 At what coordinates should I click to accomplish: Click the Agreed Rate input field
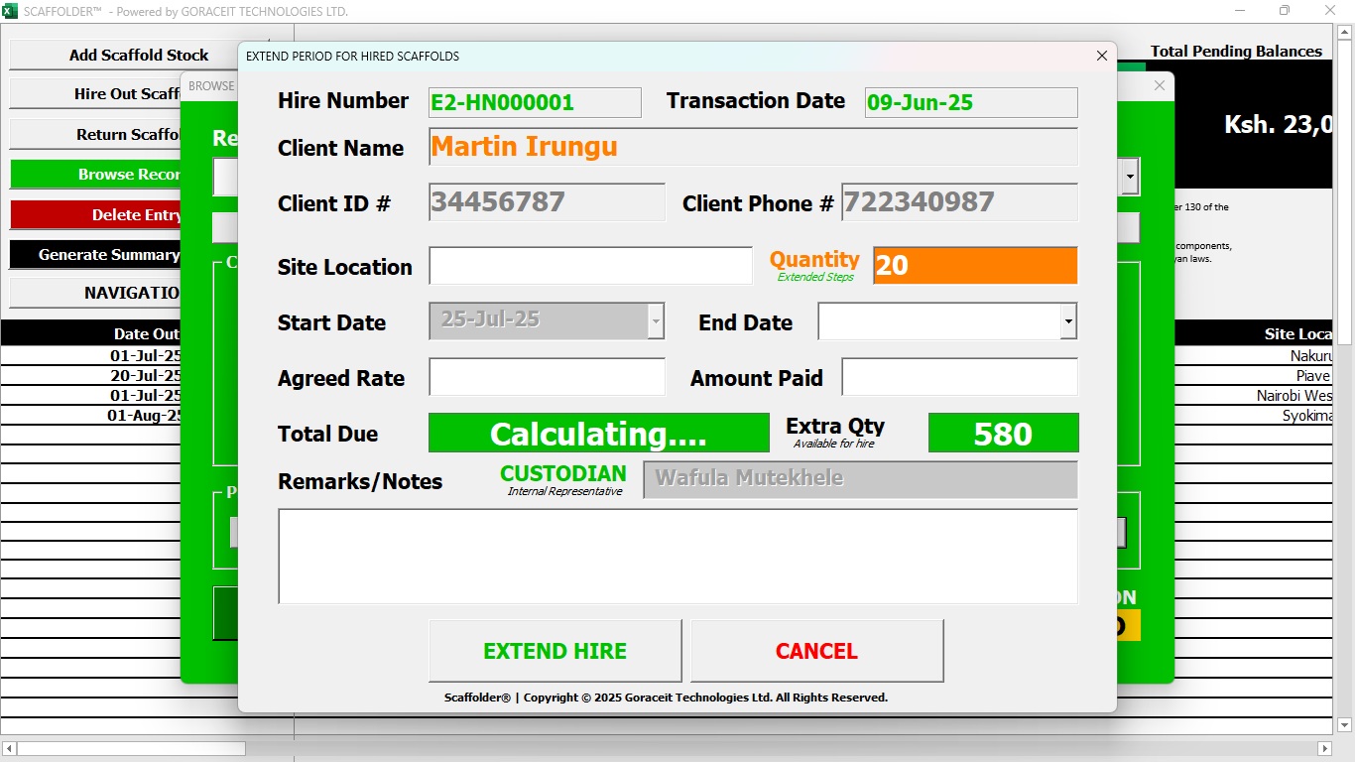[x=547, y=378]
